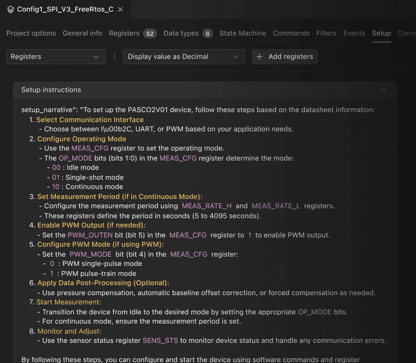Open the Display value as Decimal dropdown

point(184,57)
